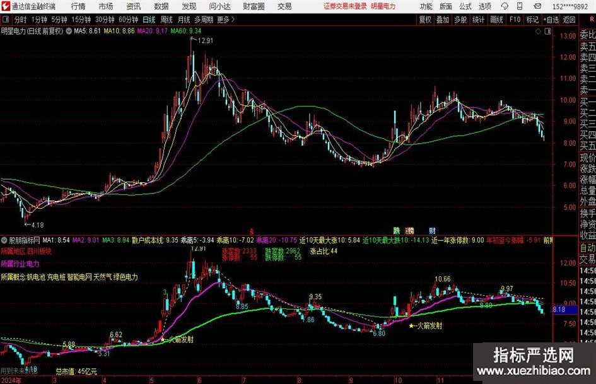Screen dimensions: 596x384
Task: Open the 数据 menu
Action: coord(161,6)
